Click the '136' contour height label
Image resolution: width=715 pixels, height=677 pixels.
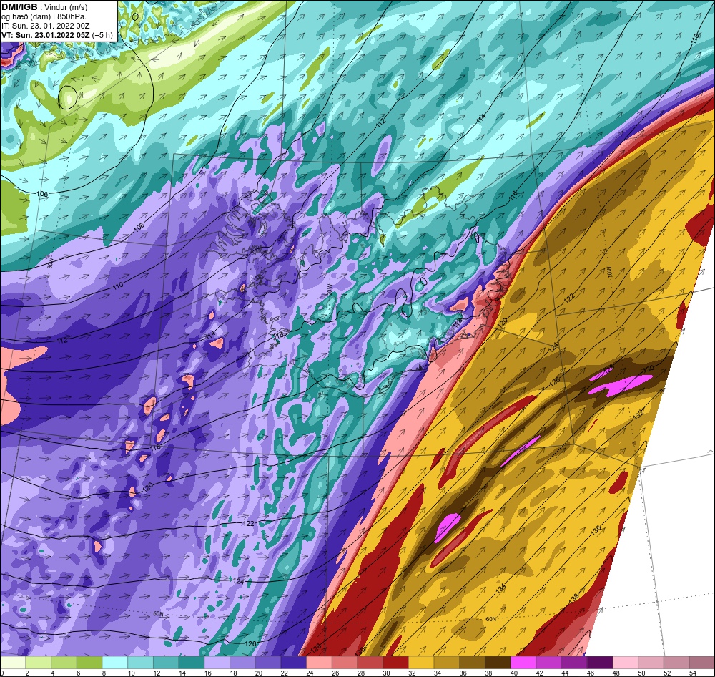(596, 530)
